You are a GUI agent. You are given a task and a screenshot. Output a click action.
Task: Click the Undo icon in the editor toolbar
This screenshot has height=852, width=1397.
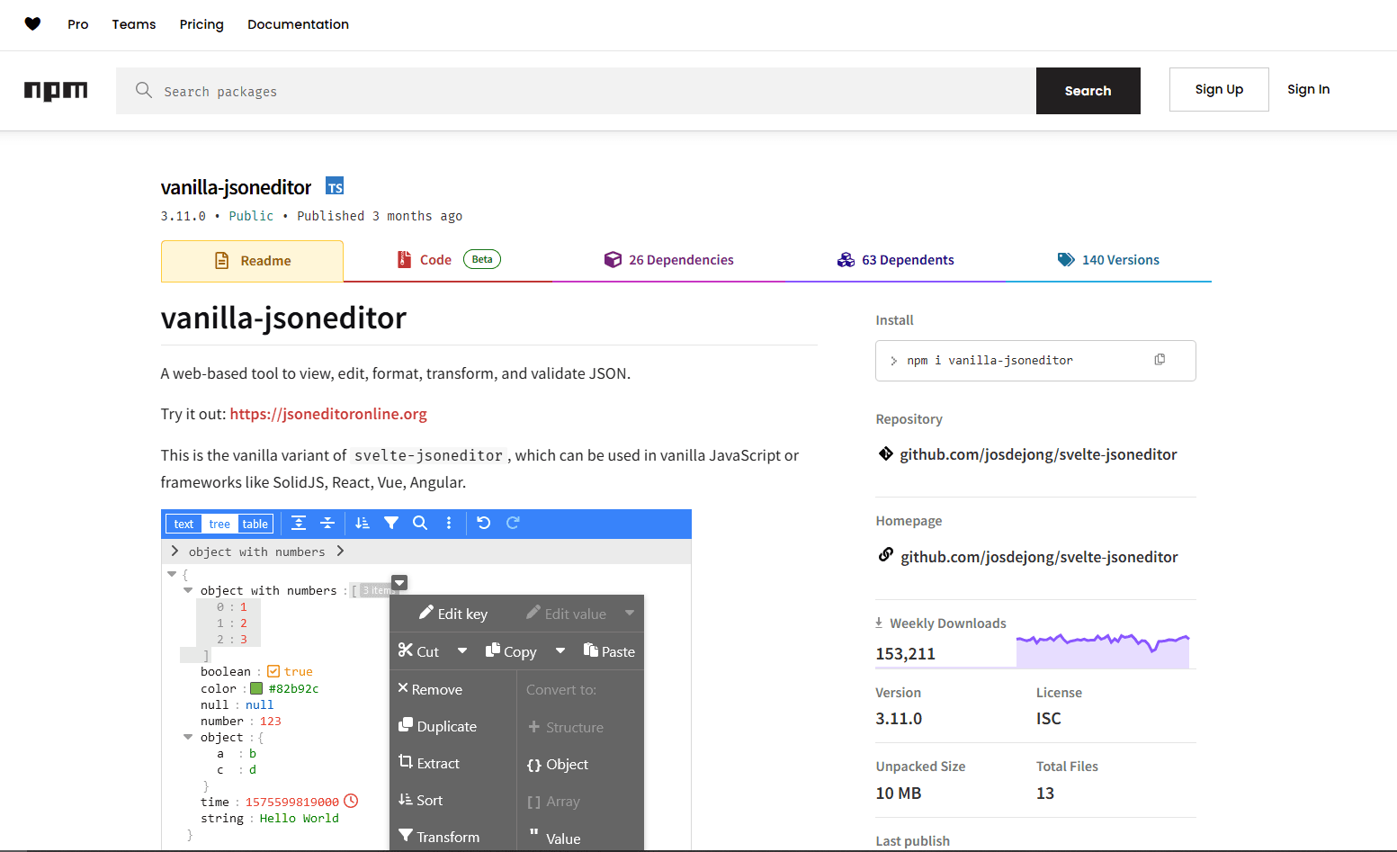pyautogui.click(x=483, y=523)
